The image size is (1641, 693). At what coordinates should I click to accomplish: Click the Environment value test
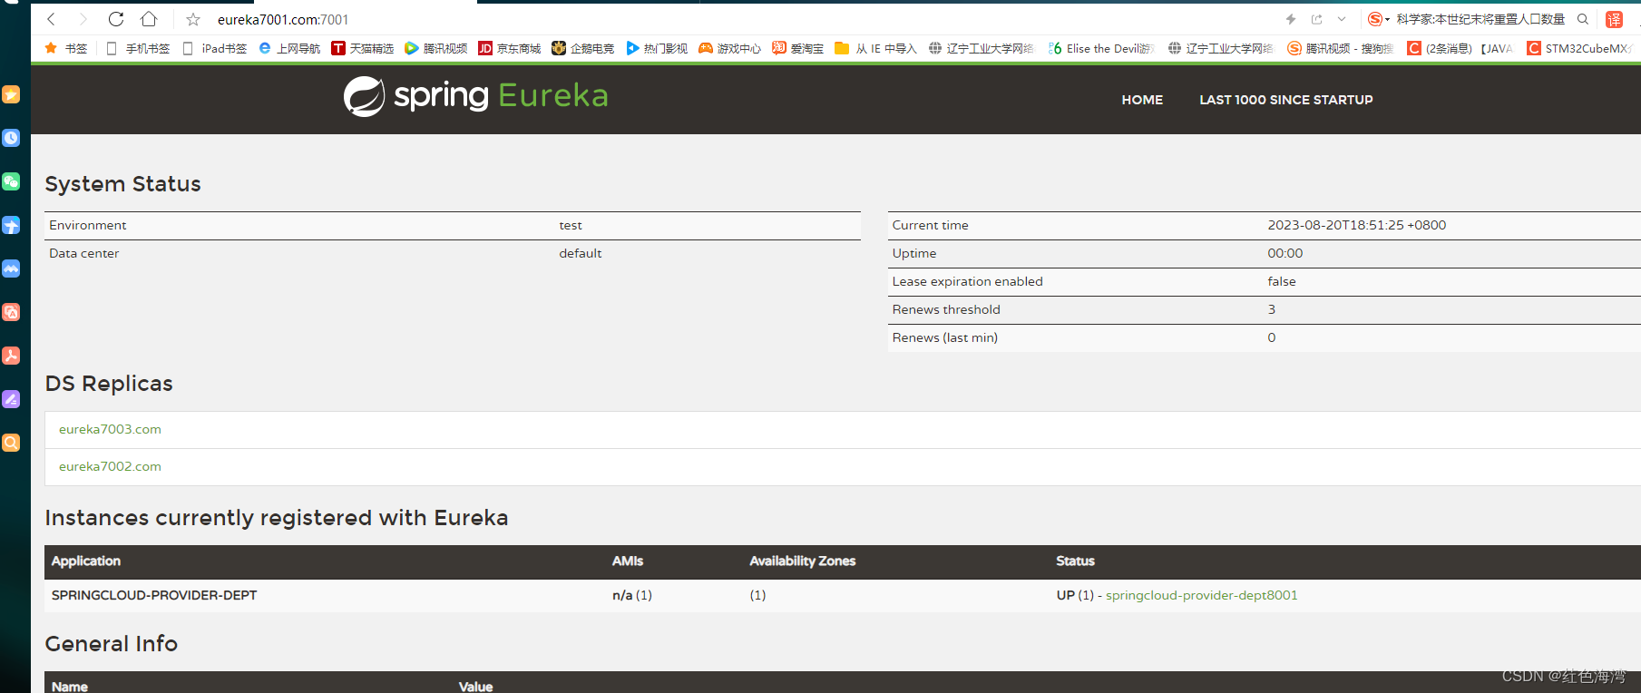[571, 225]
